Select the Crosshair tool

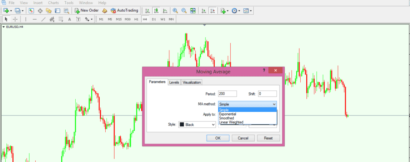(15, 19)
